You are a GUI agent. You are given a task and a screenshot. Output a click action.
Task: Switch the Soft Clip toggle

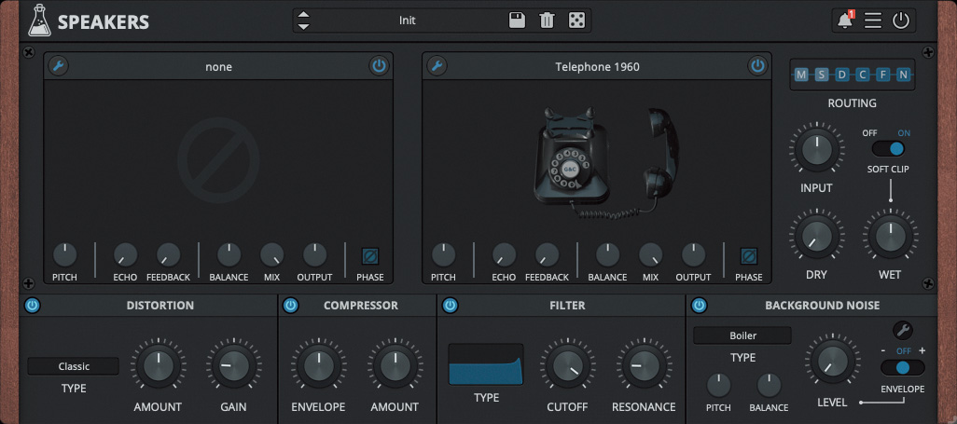coord(888,149)
